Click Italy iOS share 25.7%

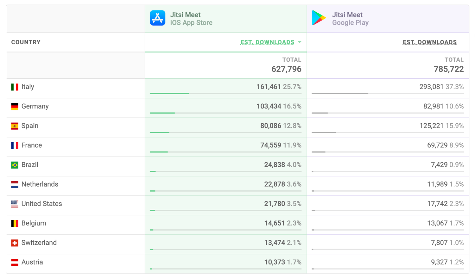(x=292, y=87)
